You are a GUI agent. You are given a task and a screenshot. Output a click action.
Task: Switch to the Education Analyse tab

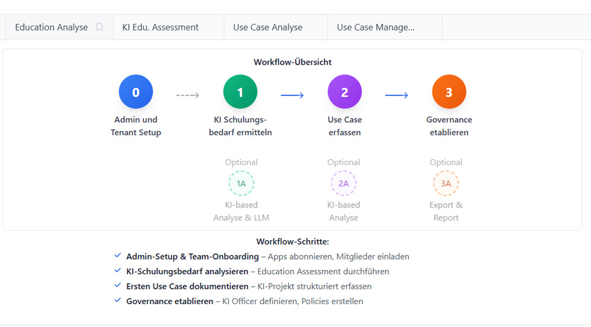coord(52,27)
